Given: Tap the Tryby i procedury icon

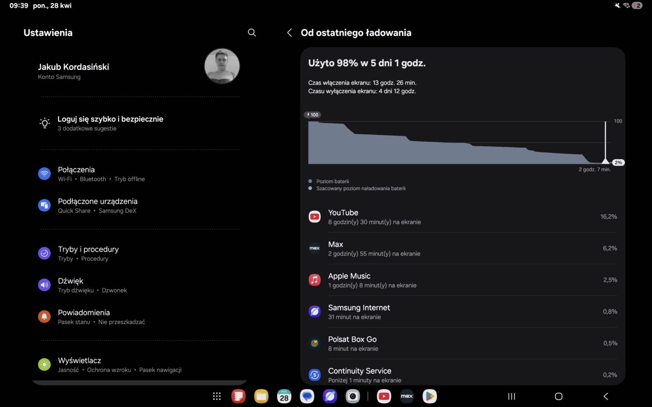Looking at the screenshot, I should coord(44,254).
